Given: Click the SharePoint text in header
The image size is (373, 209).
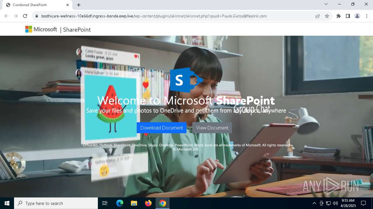Looking at the screenshot, I should [77, 30].
